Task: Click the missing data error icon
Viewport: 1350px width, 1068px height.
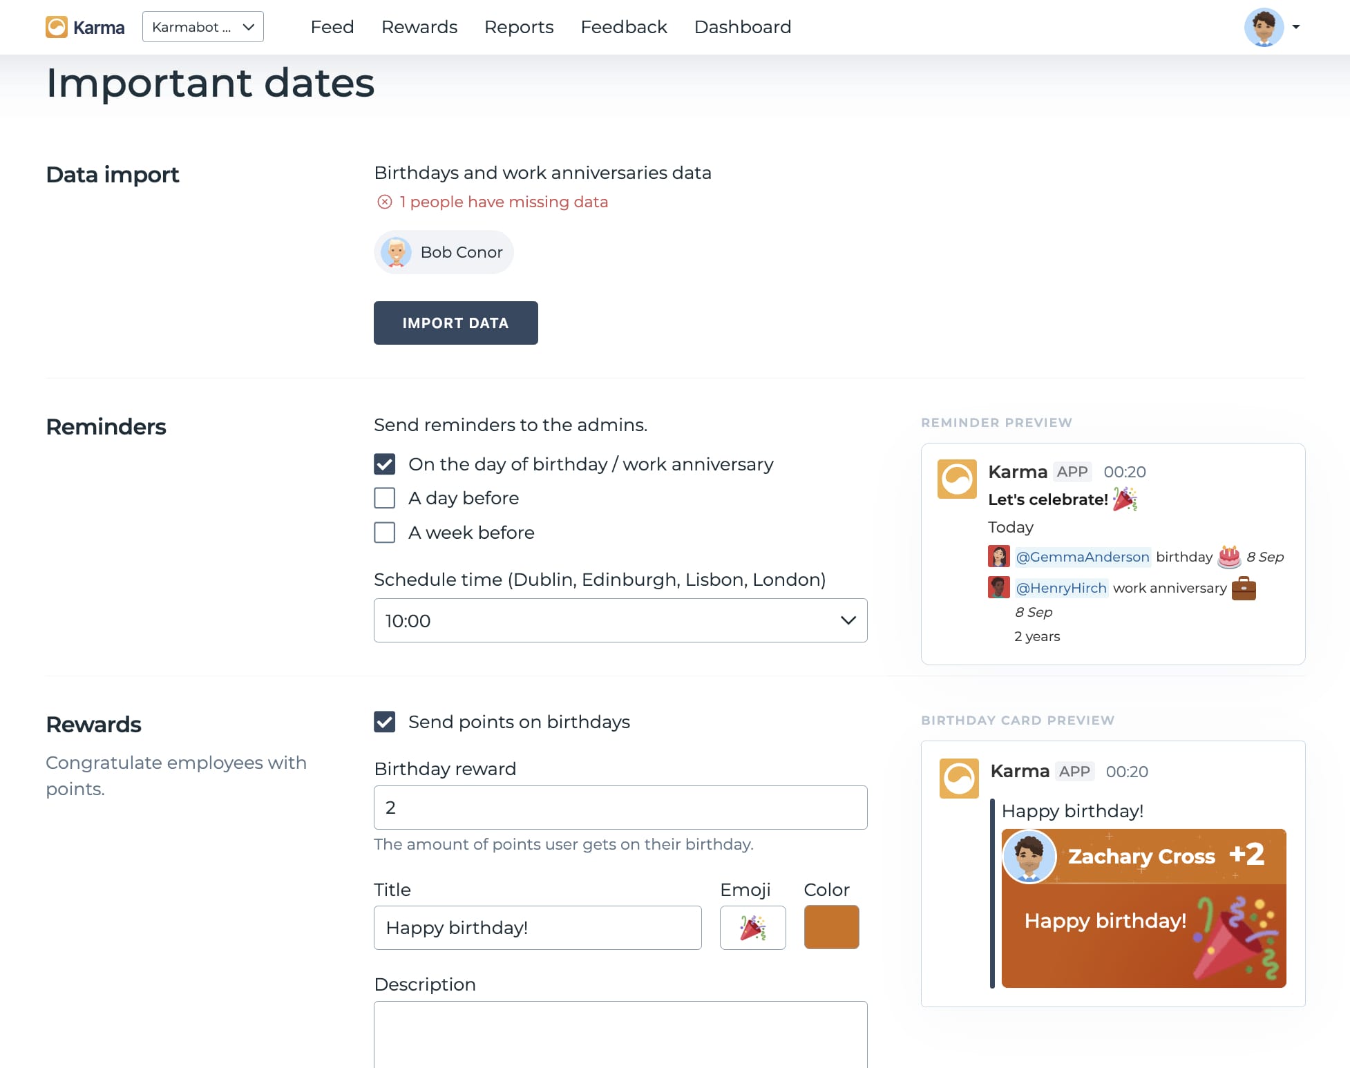Action: tap(385, 202)
